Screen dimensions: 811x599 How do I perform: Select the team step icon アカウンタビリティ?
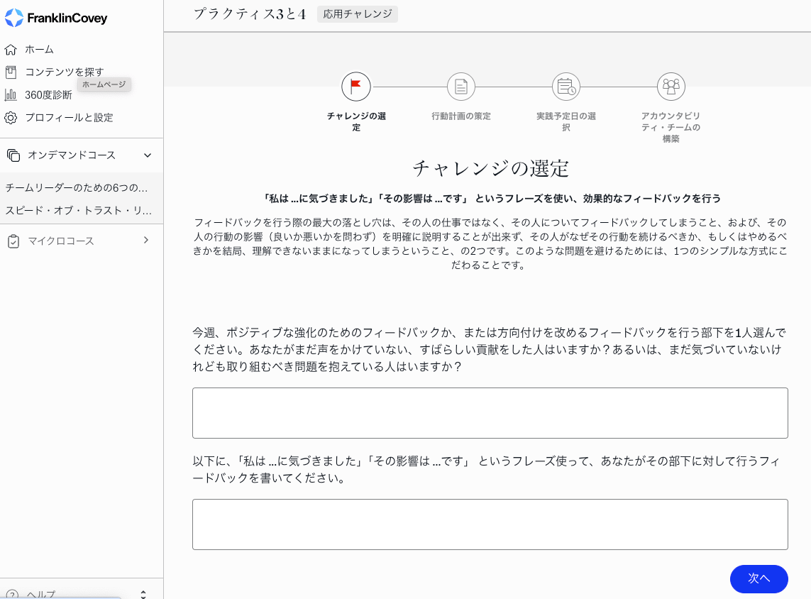671,87
